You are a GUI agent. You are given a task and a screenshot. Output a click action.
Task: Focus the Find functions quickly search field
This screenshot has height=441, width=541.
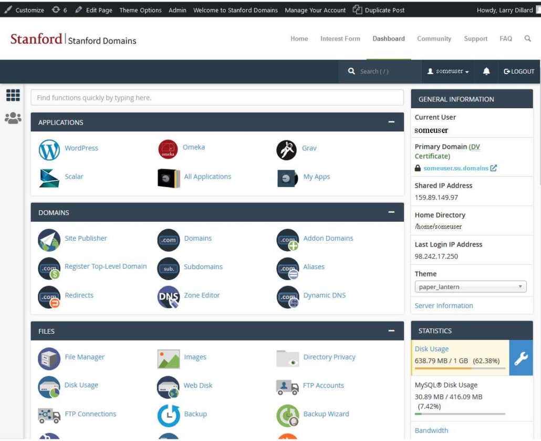tap(217, 98)
